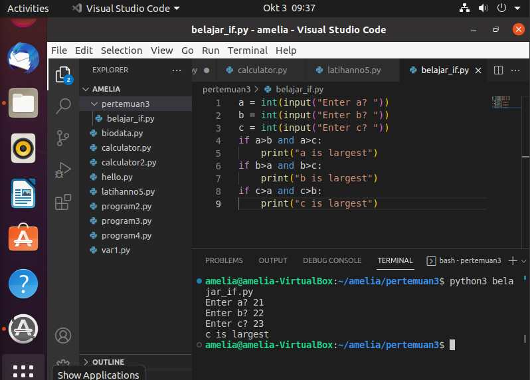This screenshot has width=530, height=380.
Task: Open latihanno5.py in the explorer tree
Action: [x=135, y=192]
